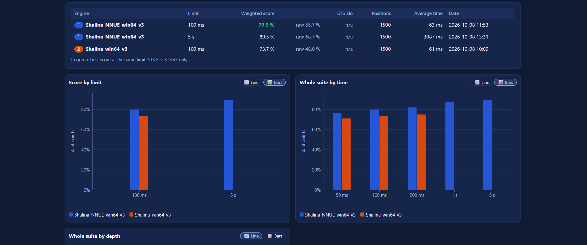The height and width of the screenshot is (245, 587).
Task: Click orange 200 ms bar in Whole suite by time
Action: [x=421, y=152]
